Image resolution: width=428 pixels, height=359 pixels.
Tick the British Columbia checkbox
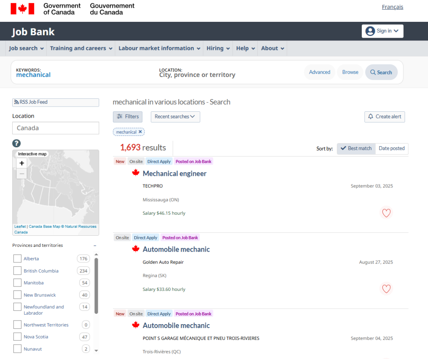pos(17,271)
